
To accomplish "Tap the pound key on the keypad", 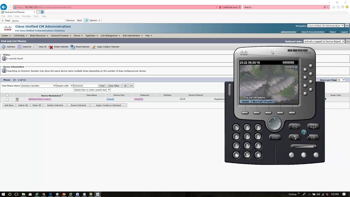I will pos(258,155).
